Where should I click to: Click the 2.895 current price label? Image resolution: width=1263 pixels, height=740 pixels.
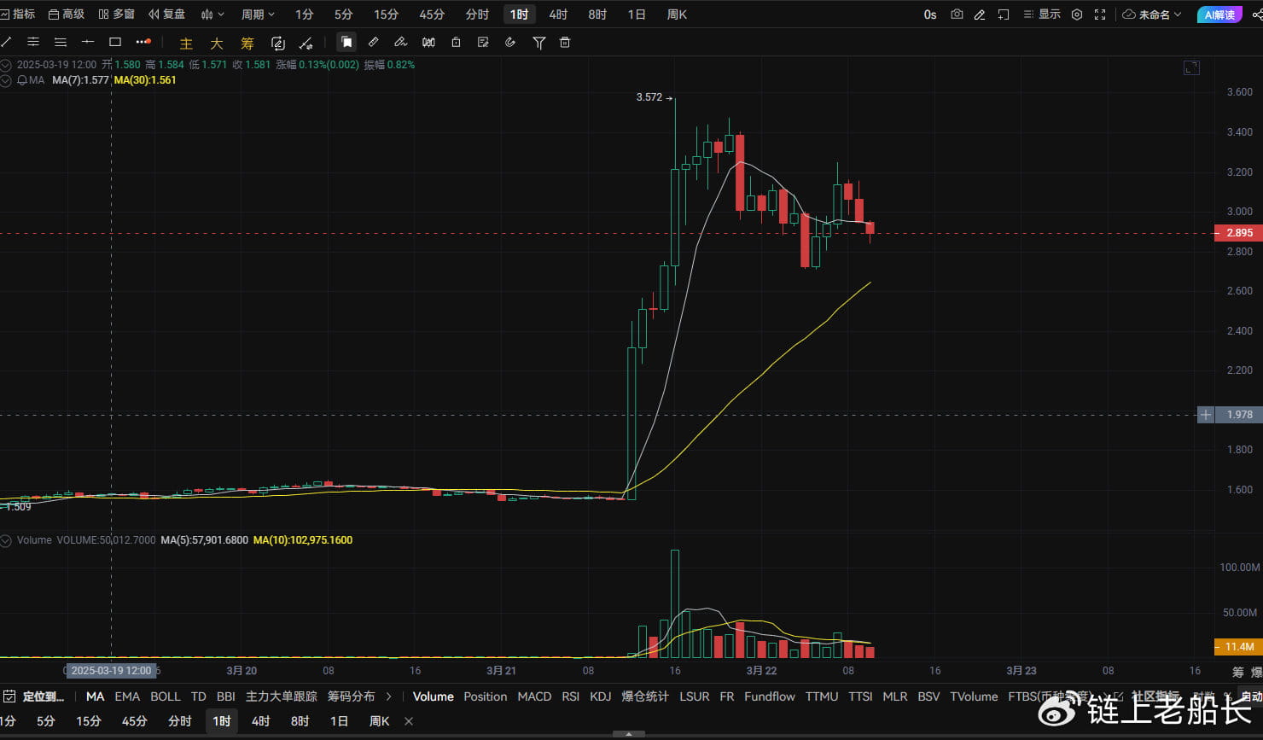point(1238,233)
